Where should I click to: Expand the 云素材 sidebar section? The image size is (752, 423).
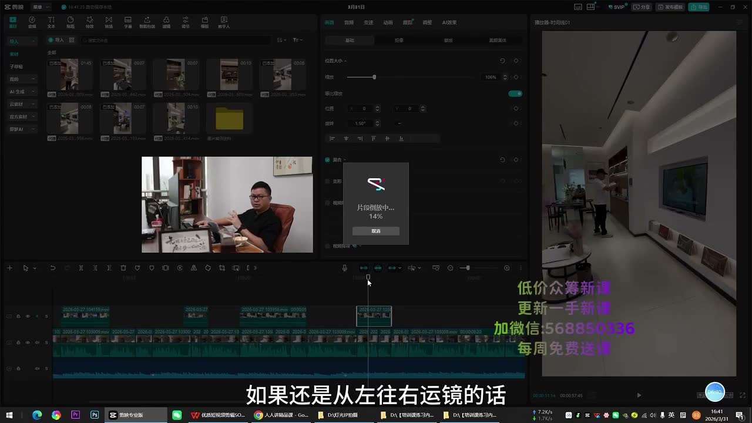22,104
